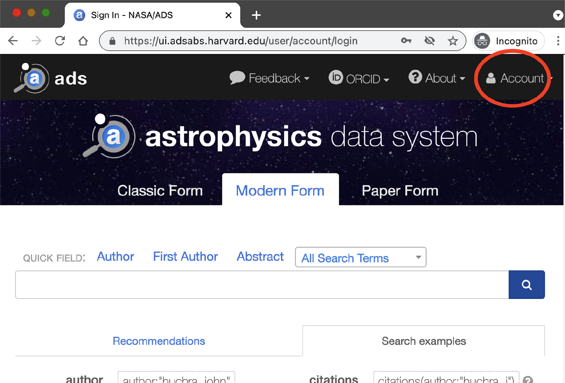This screenshot has width=565, height=383.
Task: Open Chrome three-dot menu
Action: coord(558,41)
